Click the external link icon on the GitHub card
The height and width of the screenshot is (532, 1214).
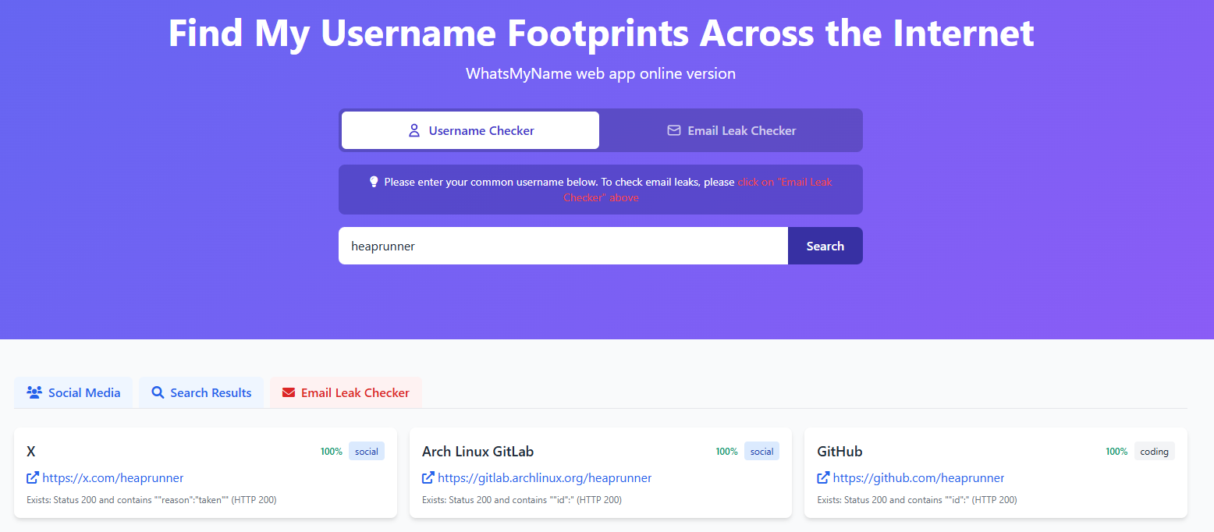822,477
